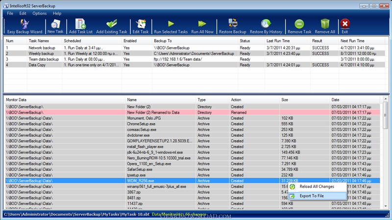Click Export To File icon in context menu
Image resolution: width=392 pixels, height=220 pixels.
click(x=293, y=196)
